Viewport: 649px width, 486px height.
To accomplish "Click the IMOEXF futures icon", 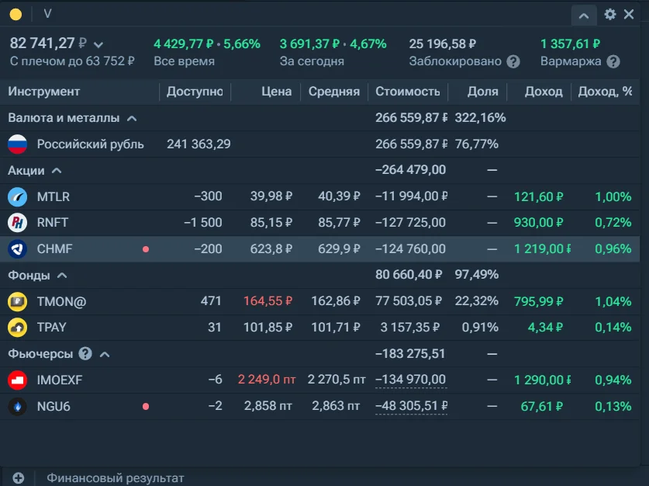I will tap(17, 380).
